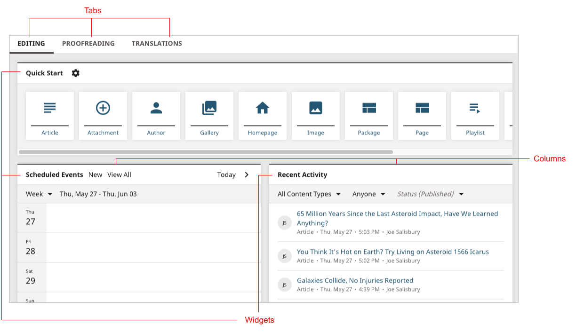This screenshot has height=332, width=576.
Task: Click the Scheduled Events widget title
Action: click(x=54, y=174)
